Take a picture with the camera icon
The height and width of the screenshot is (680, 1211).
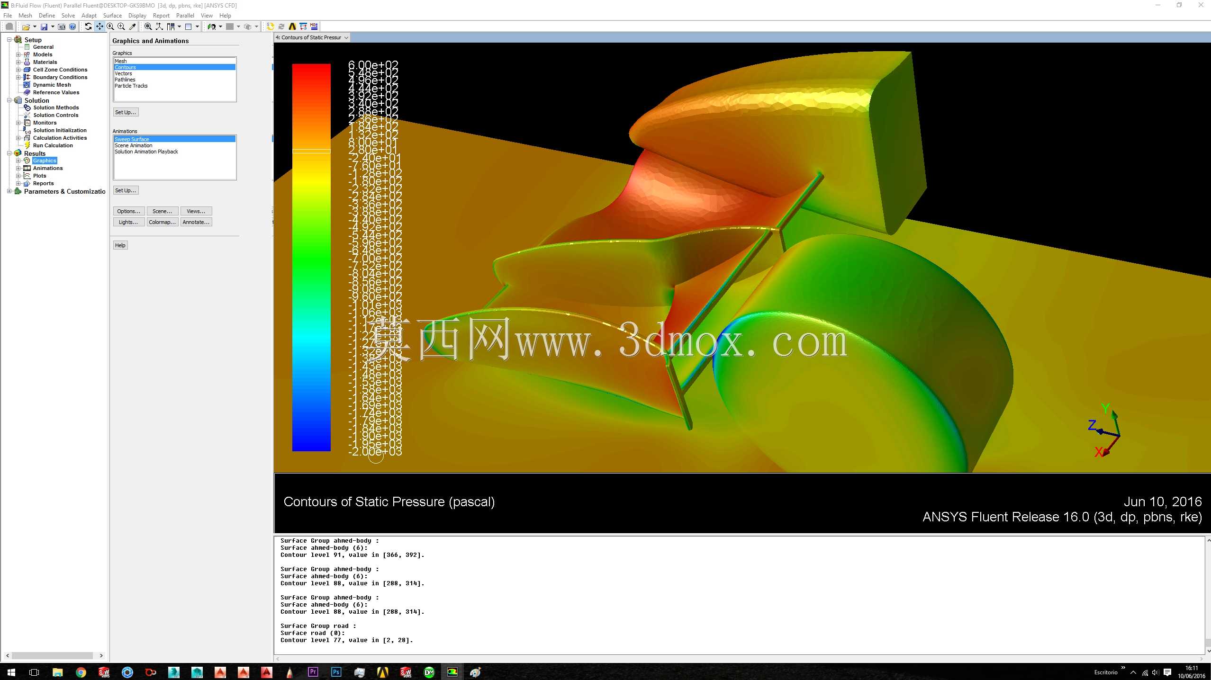coord(62,27)
